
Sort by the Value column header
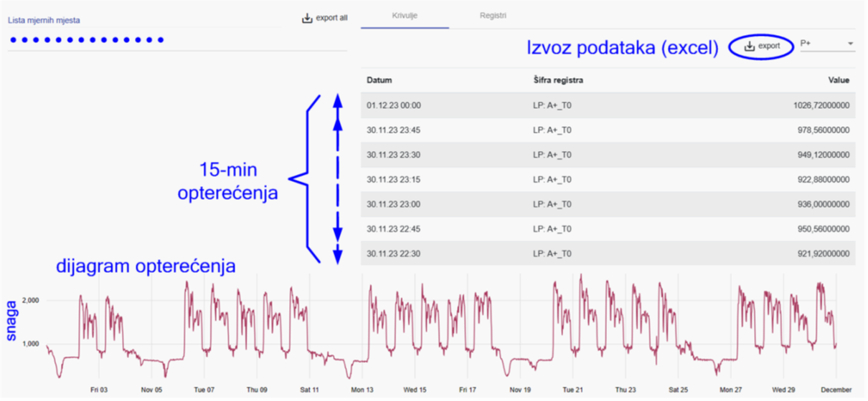(839, 80)
